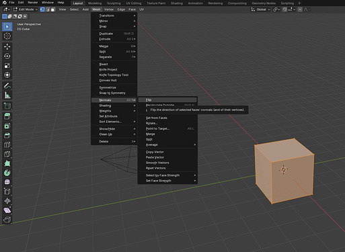Choose Invert selection mode icon
The height and width of the screenshot is (252, 345).
[20, 16]
